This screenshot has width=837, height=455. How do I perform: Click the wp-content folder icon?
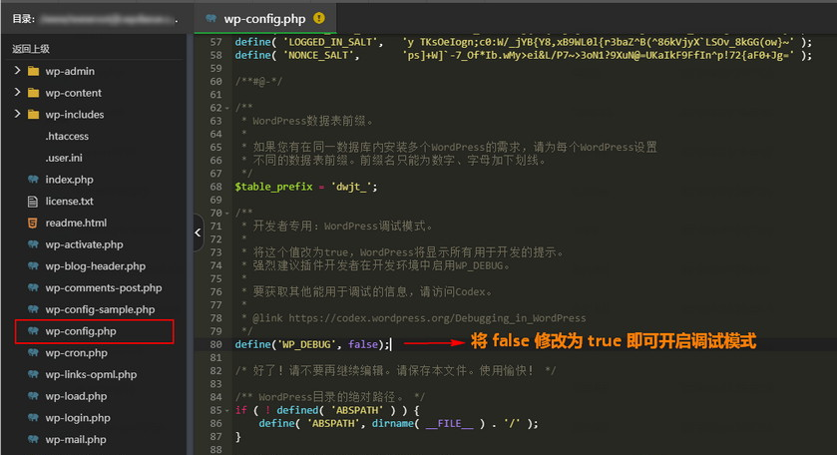pos(33,93)
